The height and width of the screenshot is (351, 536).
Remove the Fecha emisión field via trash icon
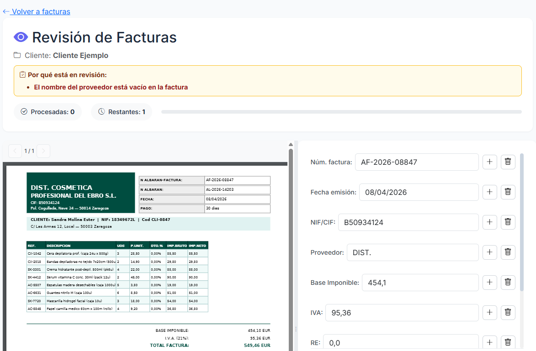[508, 192]
